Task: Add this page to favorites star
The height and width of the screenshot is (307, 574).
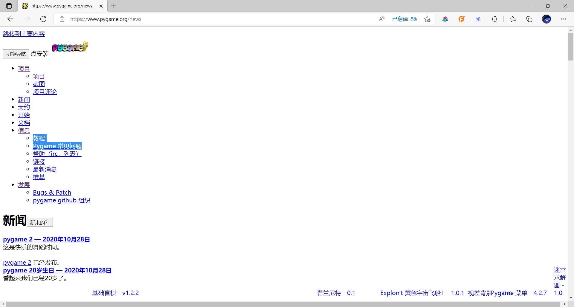Action: [427, 19]
